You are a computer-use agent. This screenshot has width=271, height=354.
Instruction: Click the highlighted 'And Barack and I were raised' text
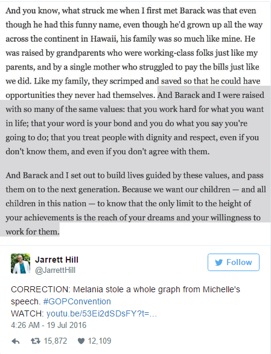(x=211, y=95)
